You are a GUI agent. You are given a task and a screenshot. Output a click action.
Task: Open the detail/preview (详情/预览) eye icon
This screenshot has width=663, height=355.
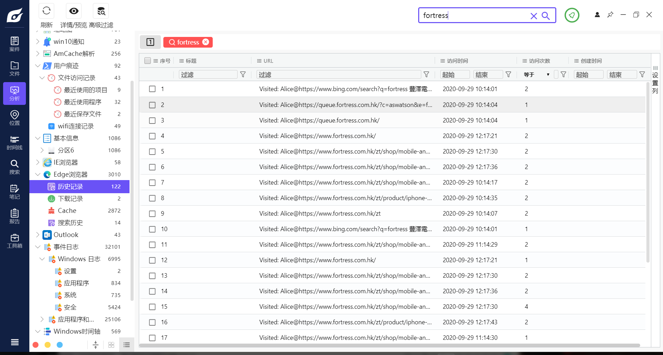[x=74, y=11]
